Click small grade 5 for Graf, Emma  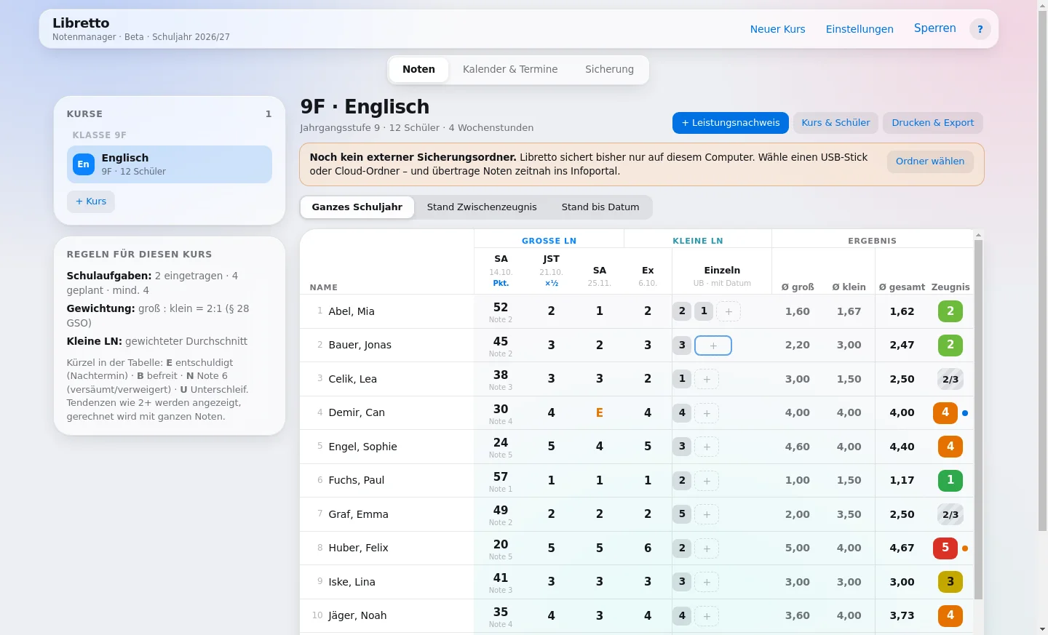tap(682, 514)
